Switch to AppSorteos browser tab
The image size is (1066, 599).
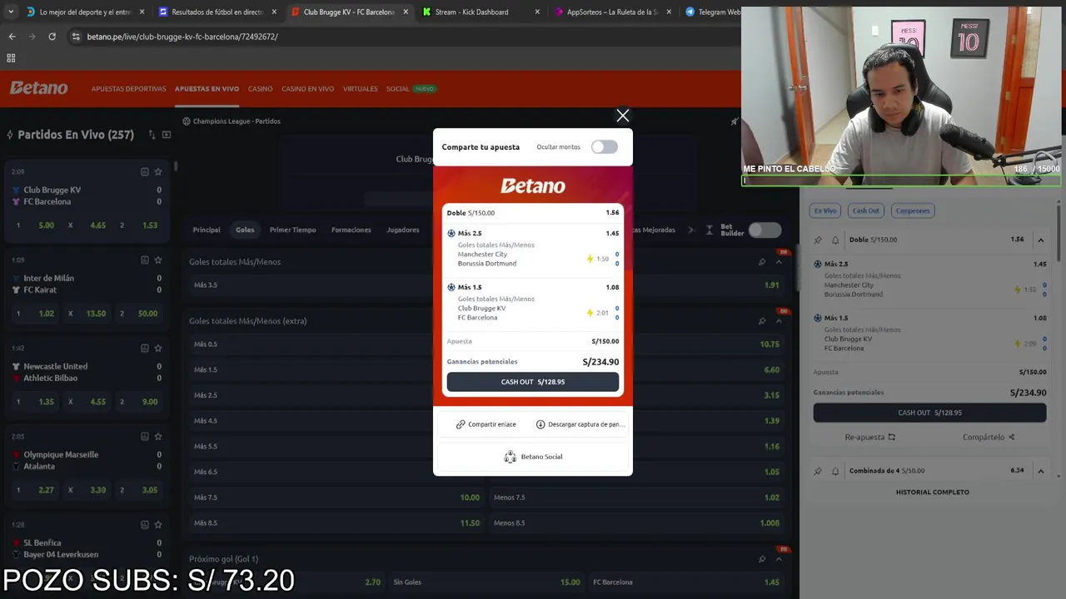pos(611,12)
